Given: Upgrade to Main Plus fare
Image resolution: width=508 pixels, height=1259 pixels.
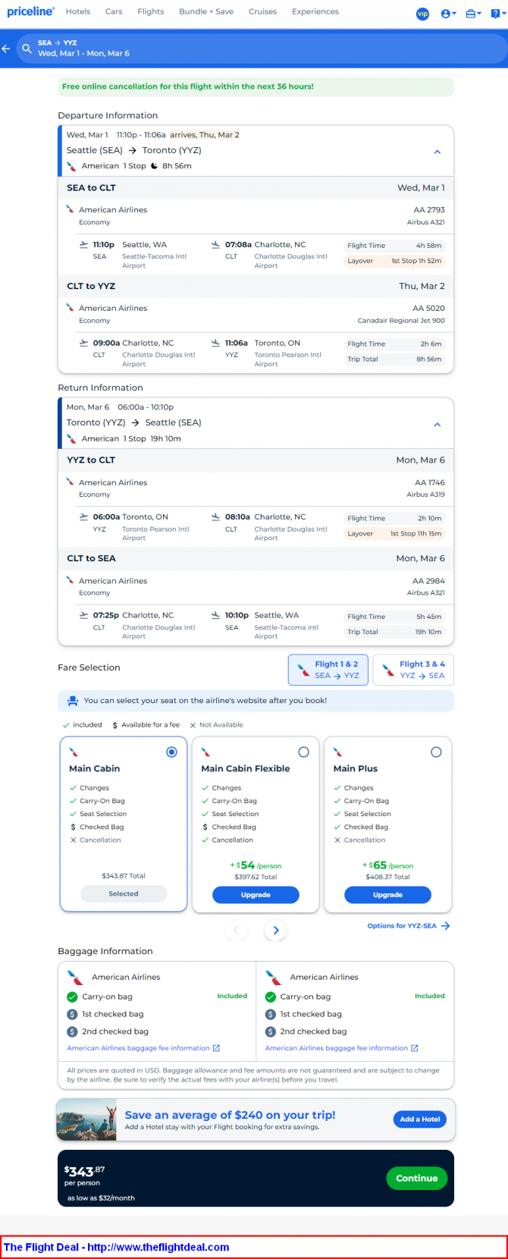Looking at the screenshot, I should click(387, 895).
